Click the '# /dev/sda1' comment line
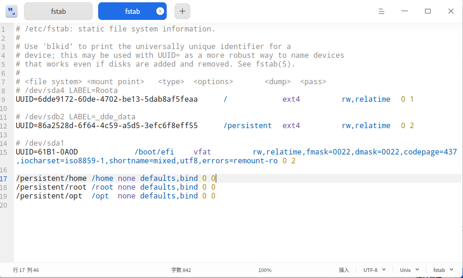The width and height of the screenshot is (463, 278). click(x=40, y=143)
